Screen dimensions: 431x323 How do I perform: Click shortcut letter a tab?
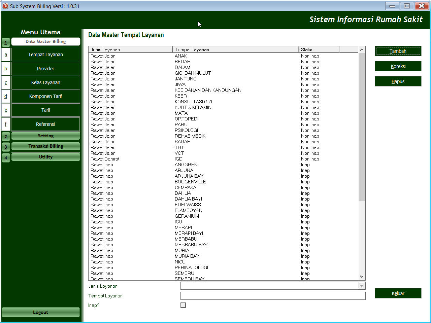[x=6, y=55]
